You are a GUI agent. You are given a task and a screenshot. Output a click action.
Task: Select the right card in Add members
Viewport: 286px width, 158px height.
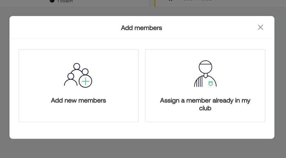coord(205,85)
